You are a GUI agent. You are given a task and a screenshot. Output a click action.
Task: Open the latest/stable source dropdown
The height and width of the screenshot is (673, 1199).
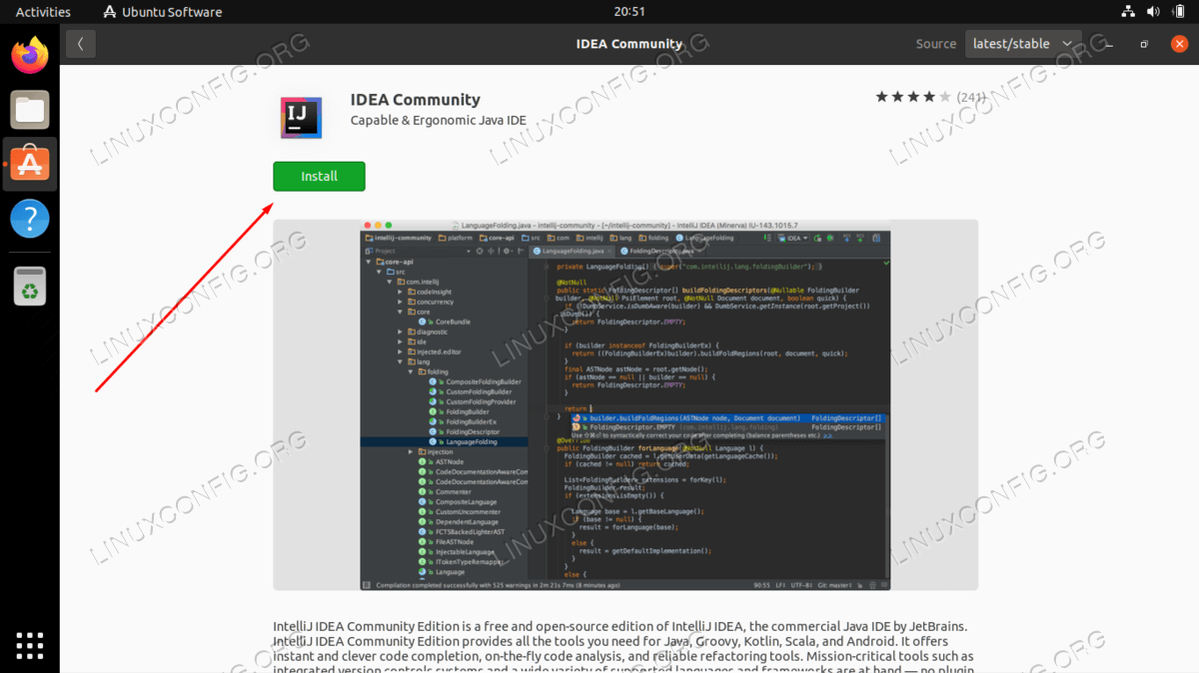(1022, 44)
